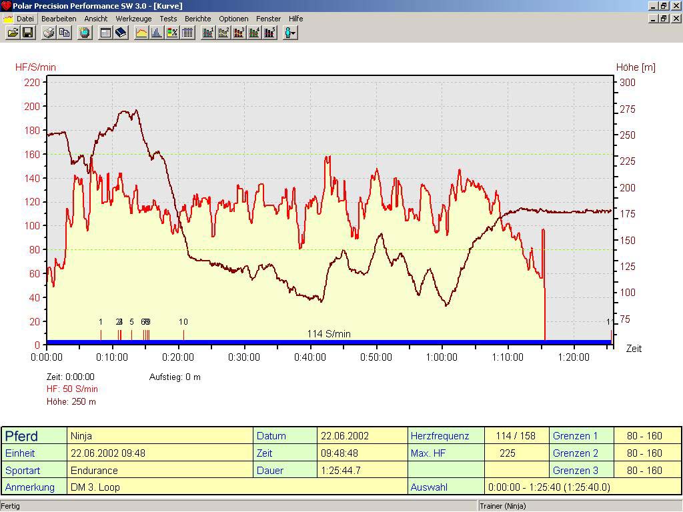Click the 'Aufstieg: 0 m' readout

coord(175,377)
